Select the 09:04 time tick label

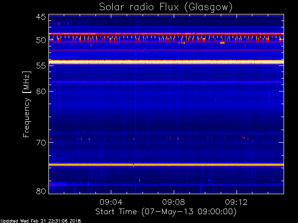tap(111, 203)
